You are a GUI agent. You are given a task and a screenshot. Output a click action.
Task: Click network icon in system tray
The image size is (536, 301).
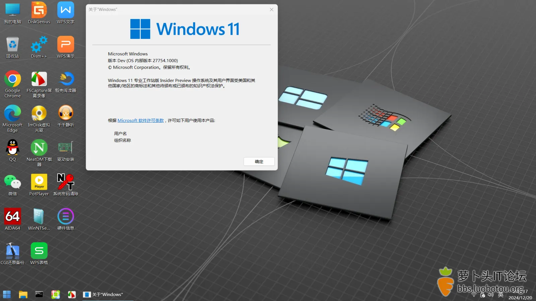click(474, 295)
